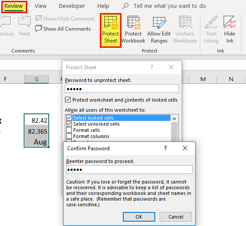Click the Start Inking icon
Viewport: 246px width, 226px height.
point(211,30)
